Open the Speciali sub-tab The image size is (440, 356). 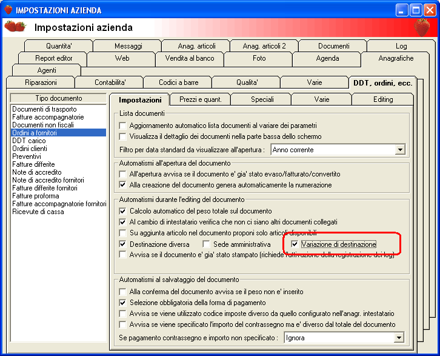pyautogui.click(x=262, y=99)
